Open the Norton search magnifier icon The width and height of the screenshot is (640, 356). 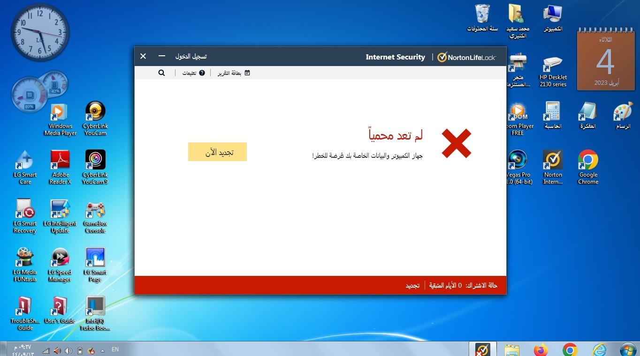click(161, 73)
